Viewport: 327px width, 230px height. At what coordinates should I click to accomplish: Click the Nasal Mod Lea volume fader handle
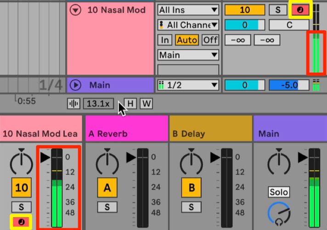tap(45, 157)
